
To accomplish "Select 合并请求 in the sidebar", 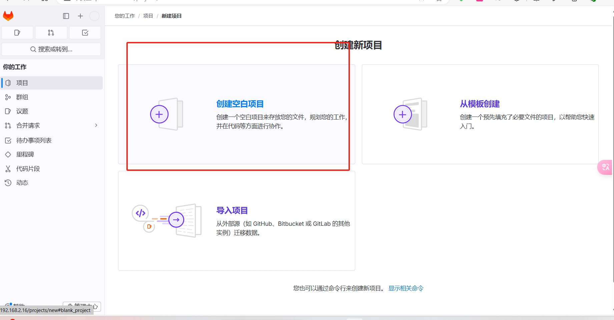I will (x=52, y=126).
